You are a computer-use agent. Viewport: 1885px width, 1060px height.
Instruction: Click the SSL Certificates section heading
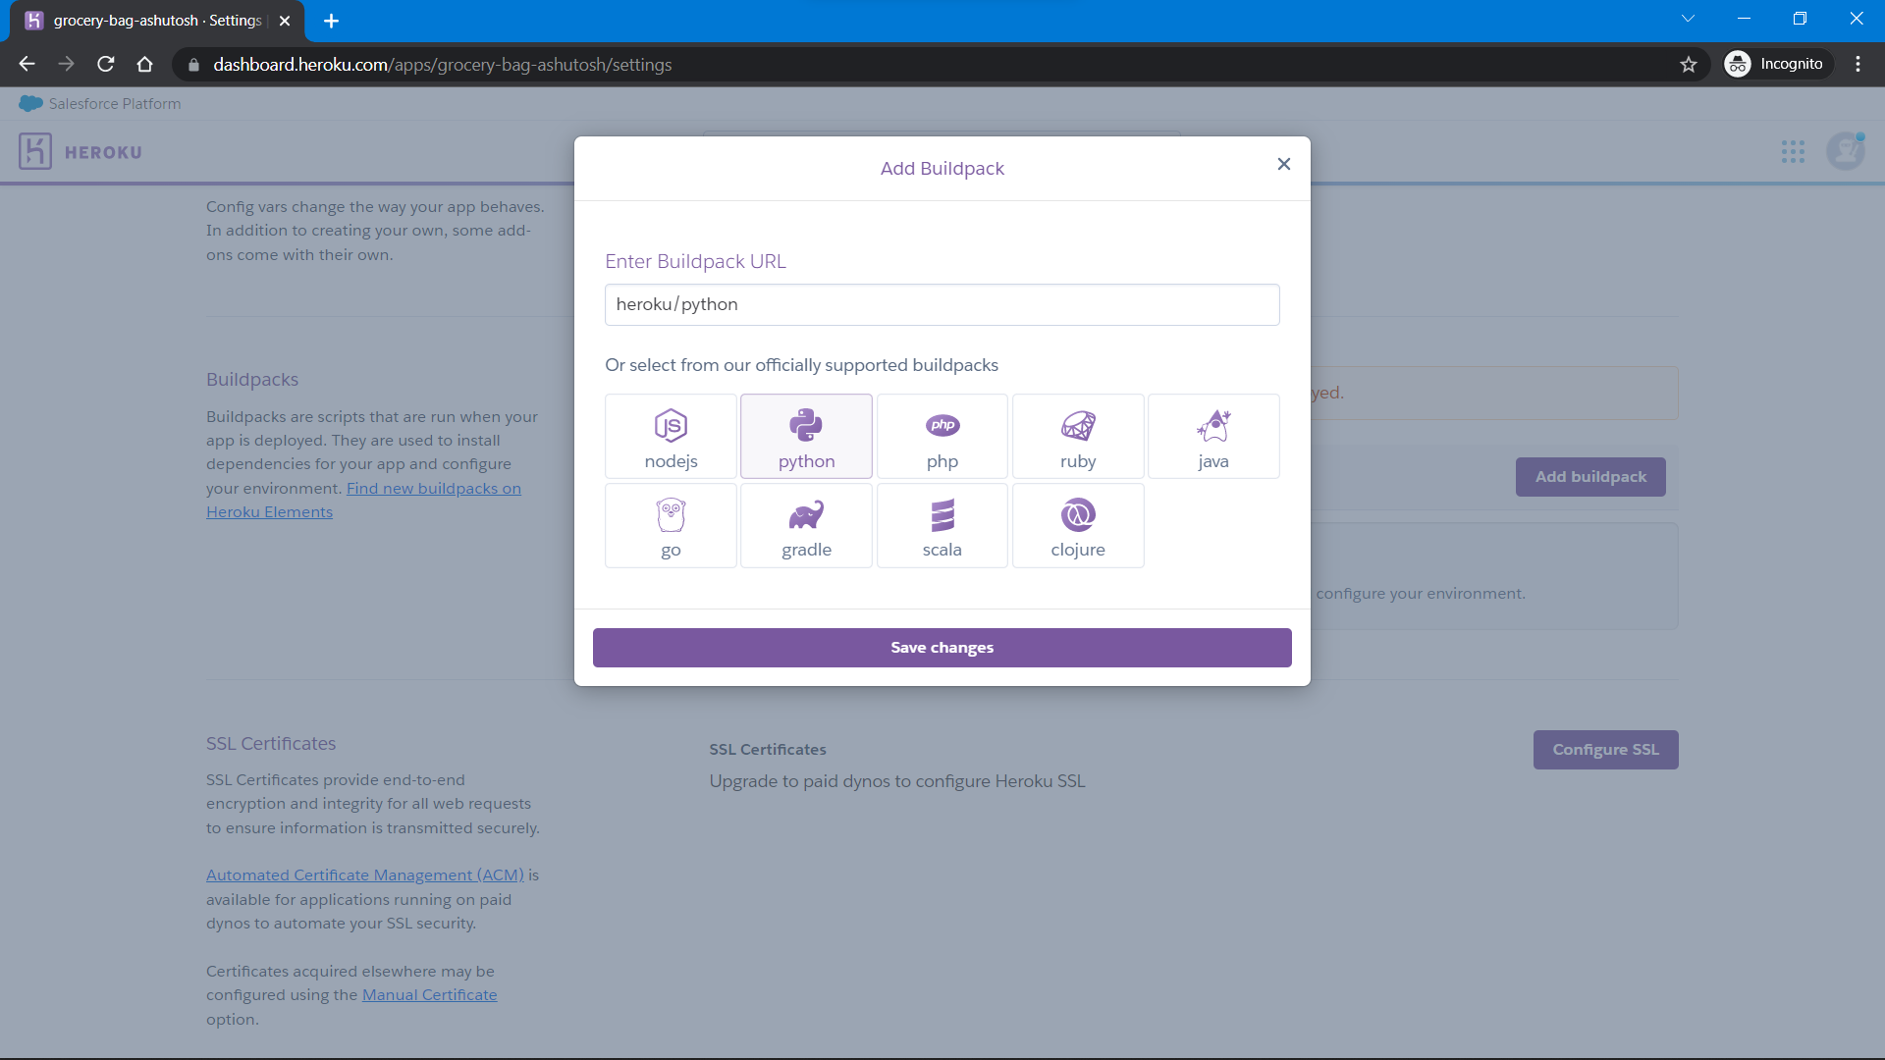click(x=271, y=743)
